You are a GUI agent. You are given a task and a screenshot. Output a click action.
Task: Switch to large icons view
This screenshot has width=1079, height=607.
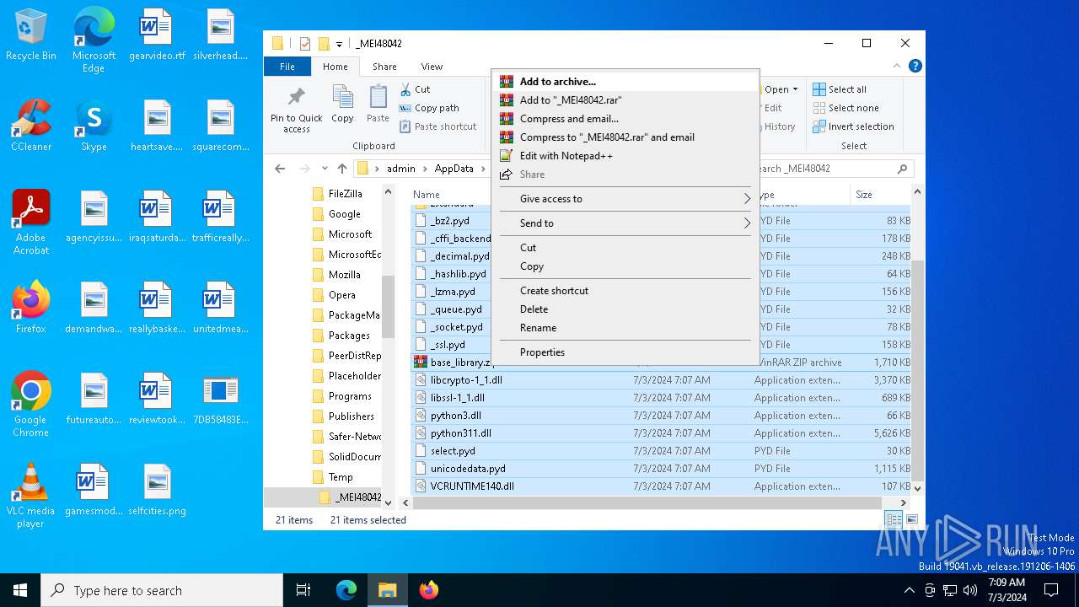click(x=910, y=520)
